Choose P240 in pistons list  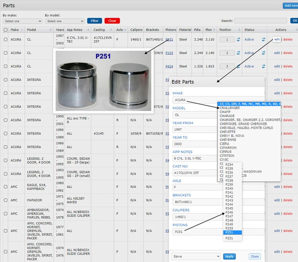tap(229, 188)
